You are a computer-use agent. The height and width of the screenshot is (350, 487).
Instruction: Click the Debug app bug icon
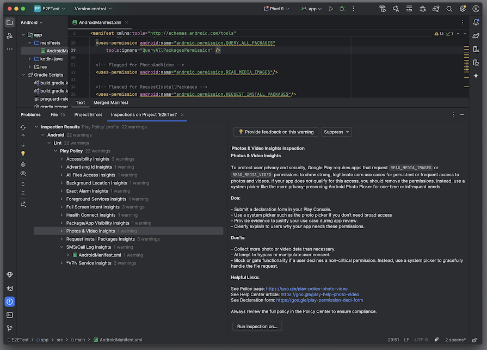coord(342,9)
